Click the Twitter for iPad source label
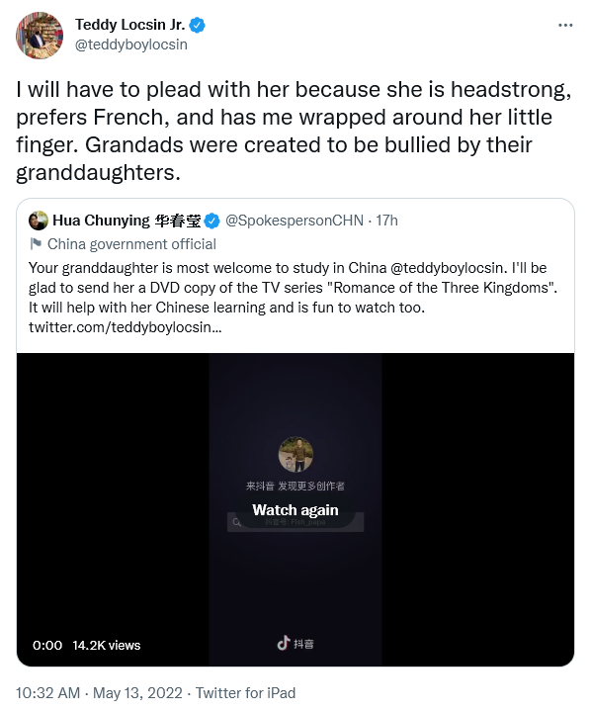591x712 pixels. (245, 693)
